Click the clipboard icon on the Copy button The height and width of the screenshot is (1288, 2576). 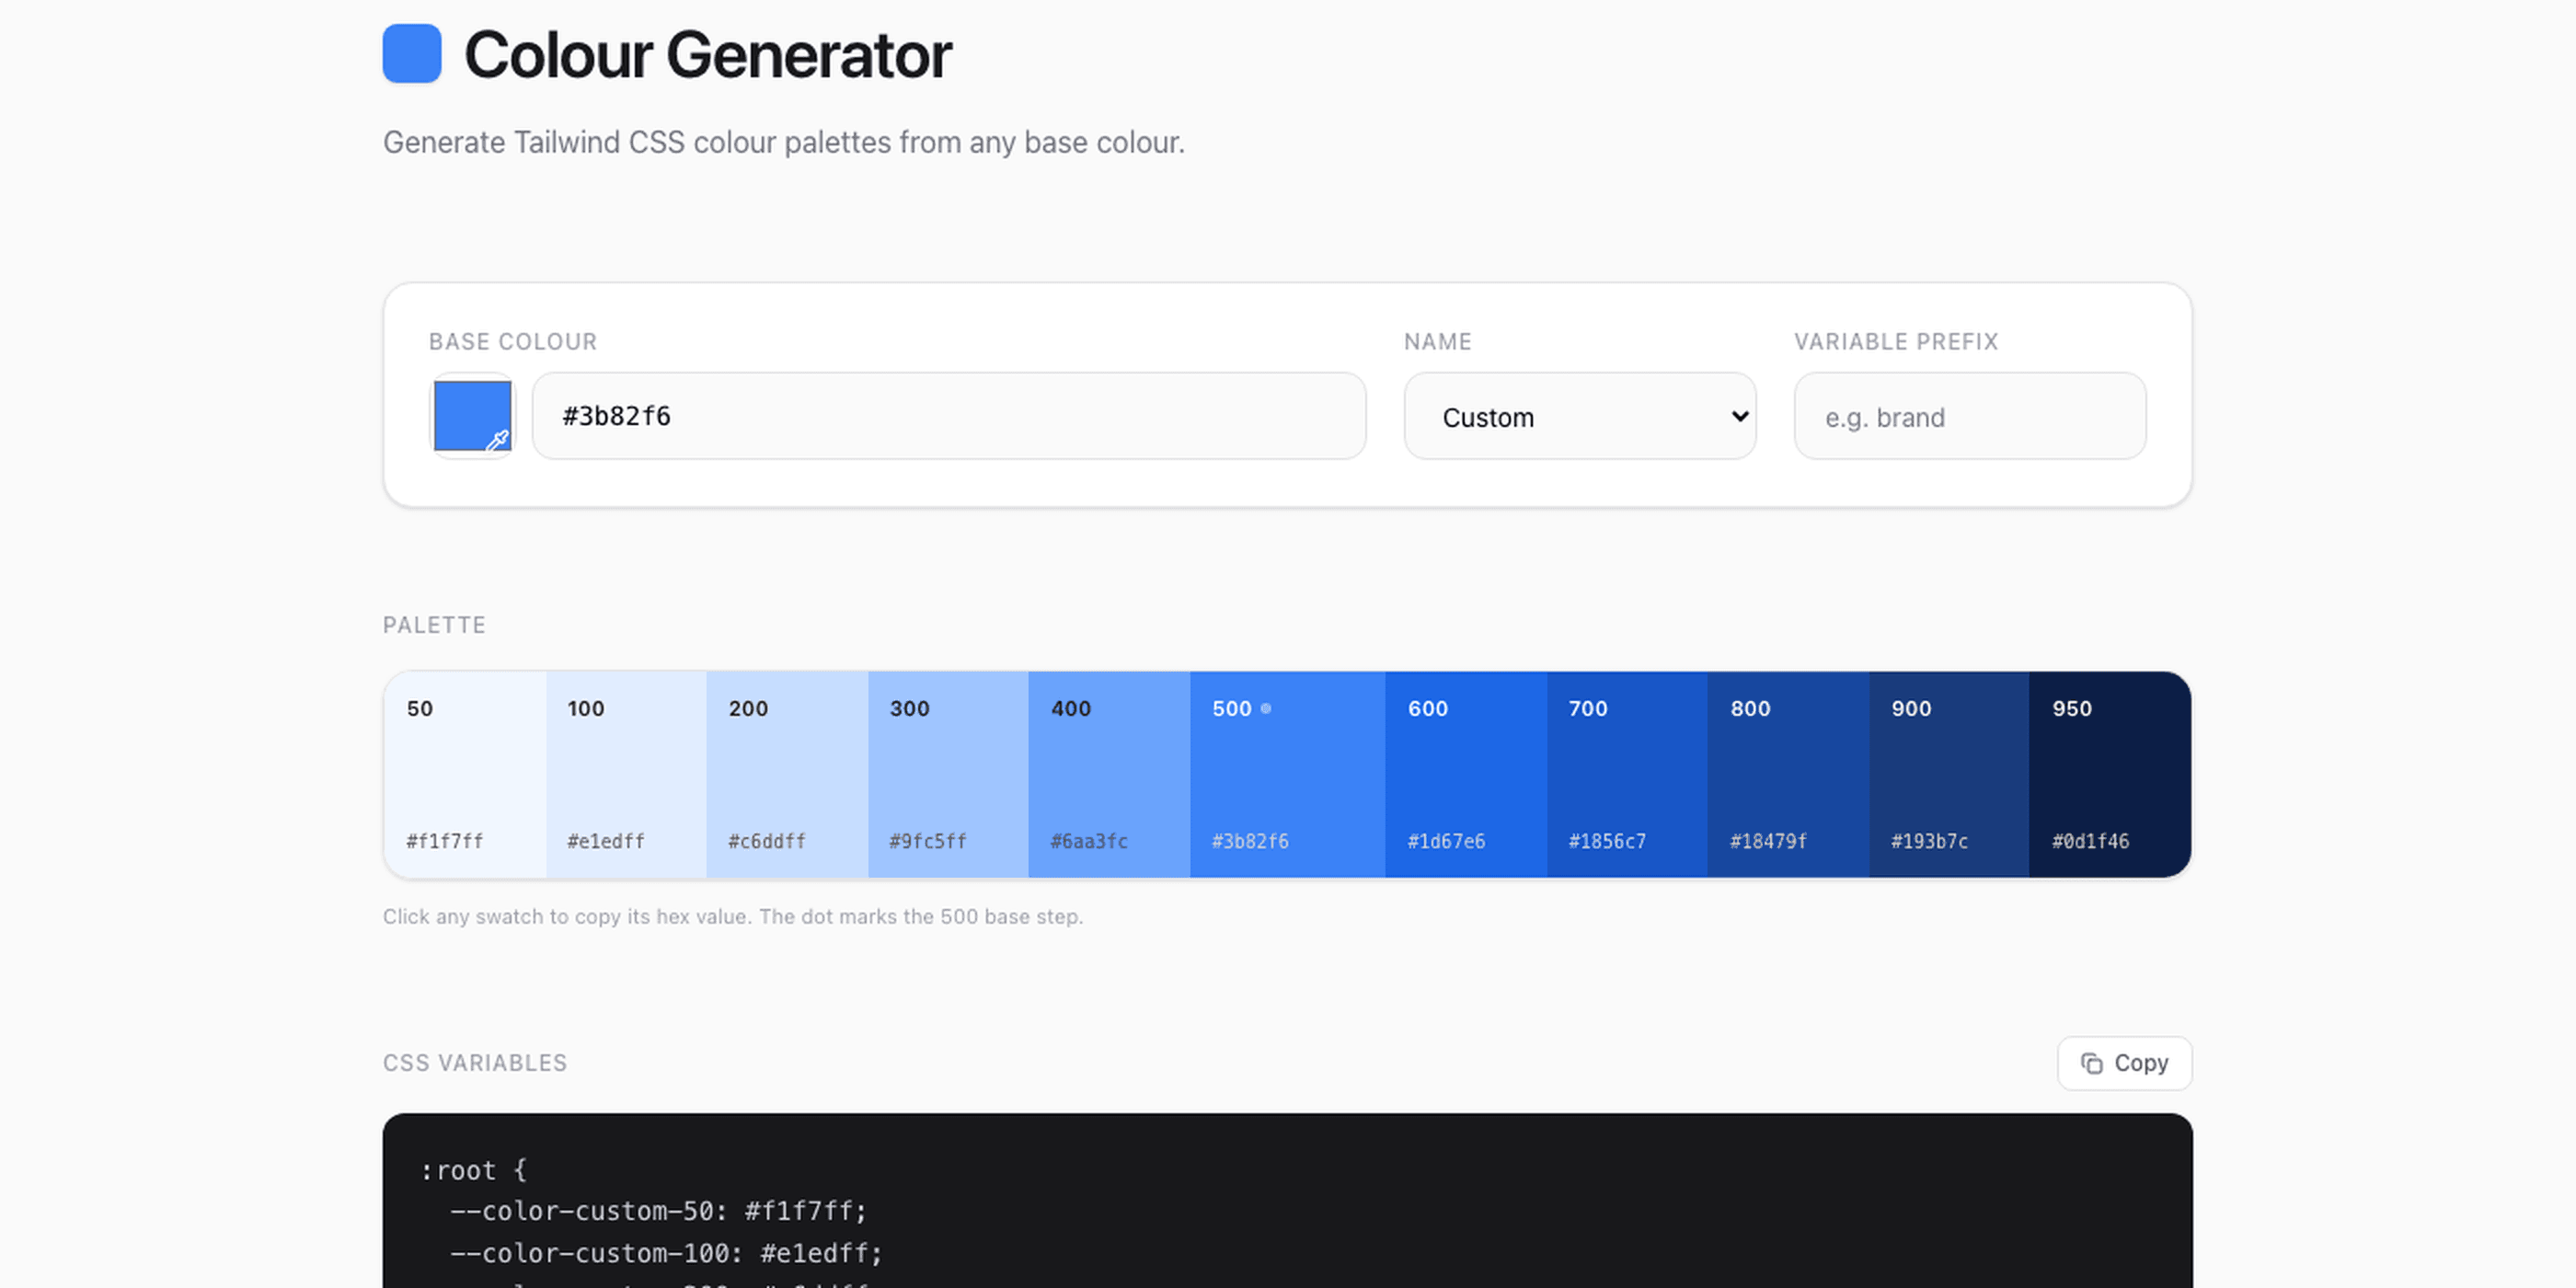2092,1063
